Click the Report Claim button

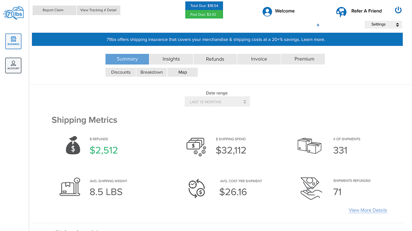54,10
